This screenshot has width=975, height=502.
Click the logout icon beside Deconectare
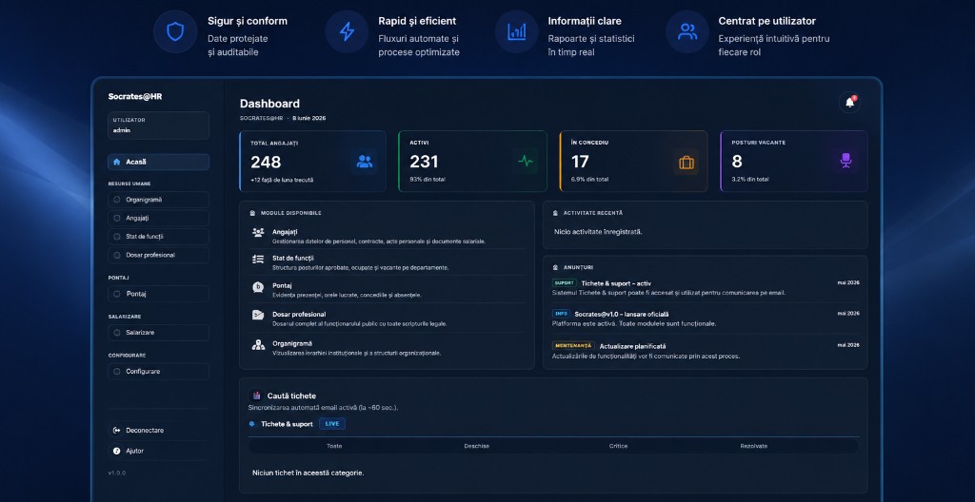116,430
